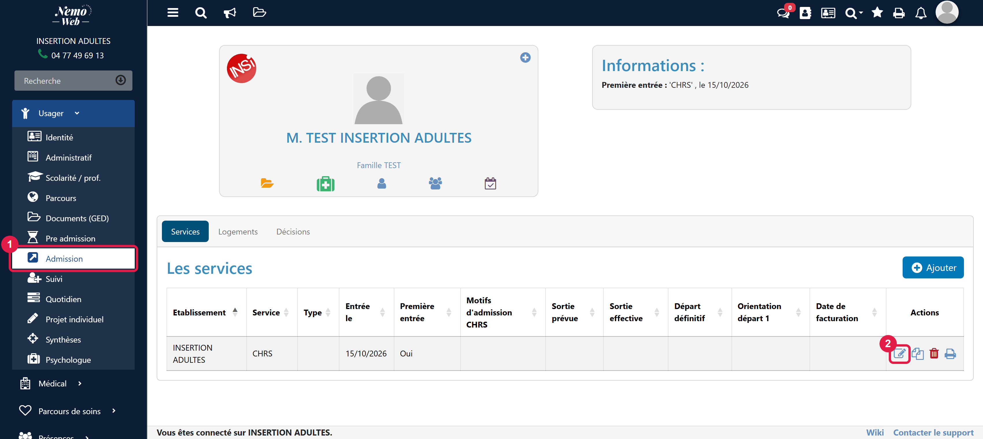Switch to the Logements tab
Image resolution: width=983 pixels, height=439 pixels.
tap(238, 232)
